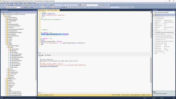Open the View menu
This screenshot has height=99, width=176.
pyautogui.click(x=8, y=3)
